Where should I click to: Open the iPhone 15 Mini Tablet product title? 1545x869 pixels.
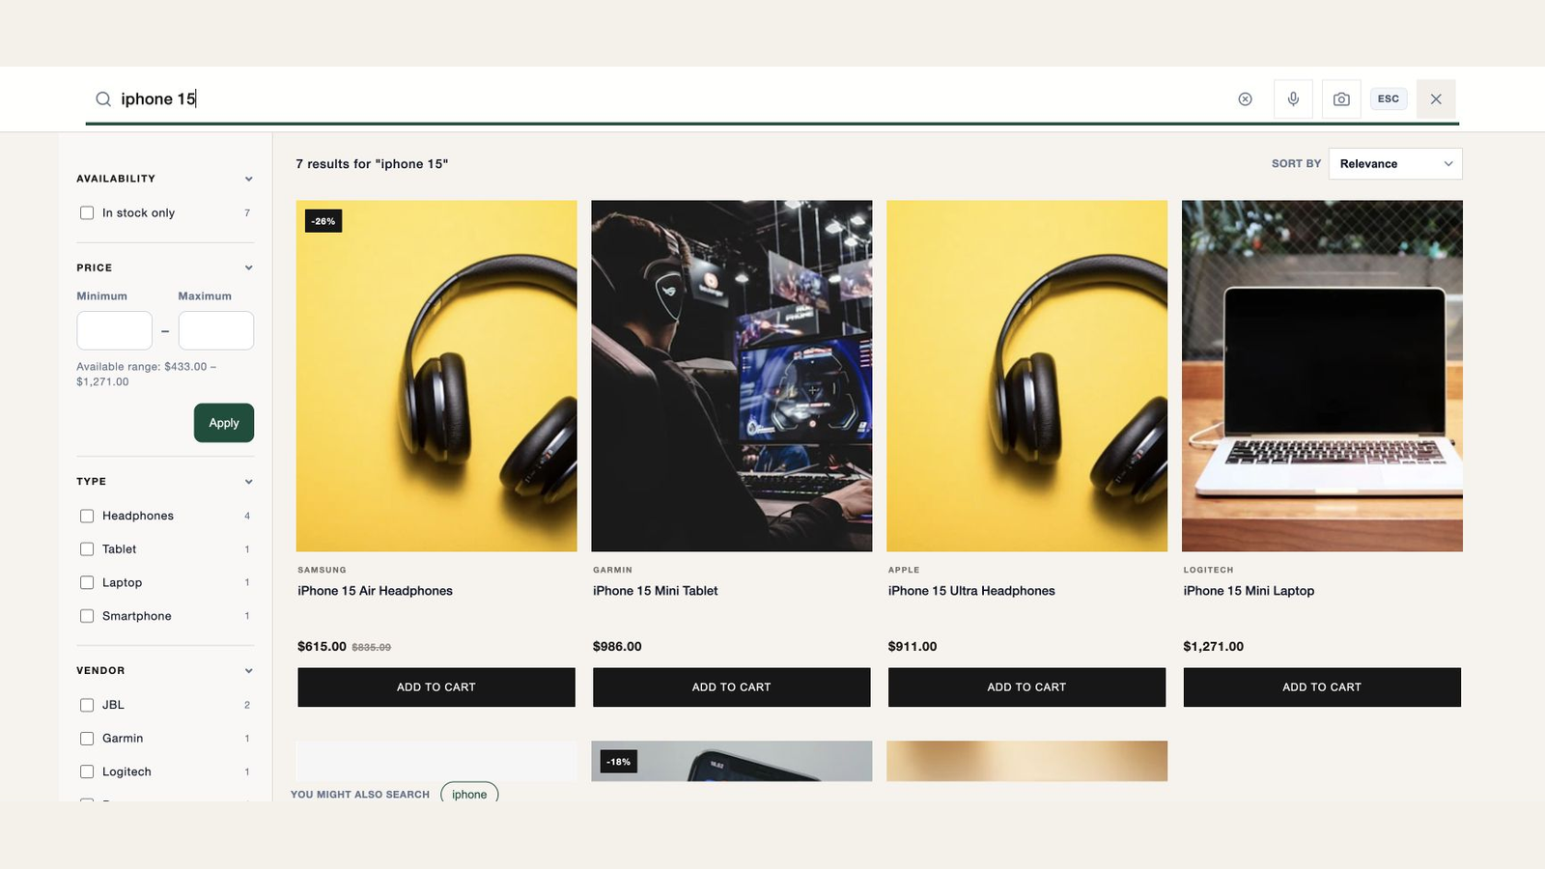pyautogui.click(x=656, y=591)
